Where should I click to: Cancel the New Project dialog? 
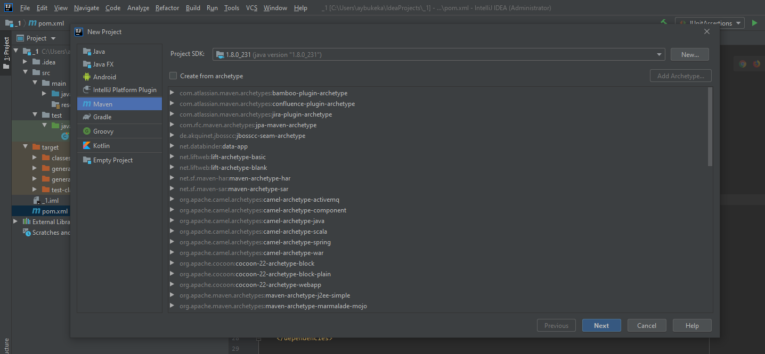point(647,326)
